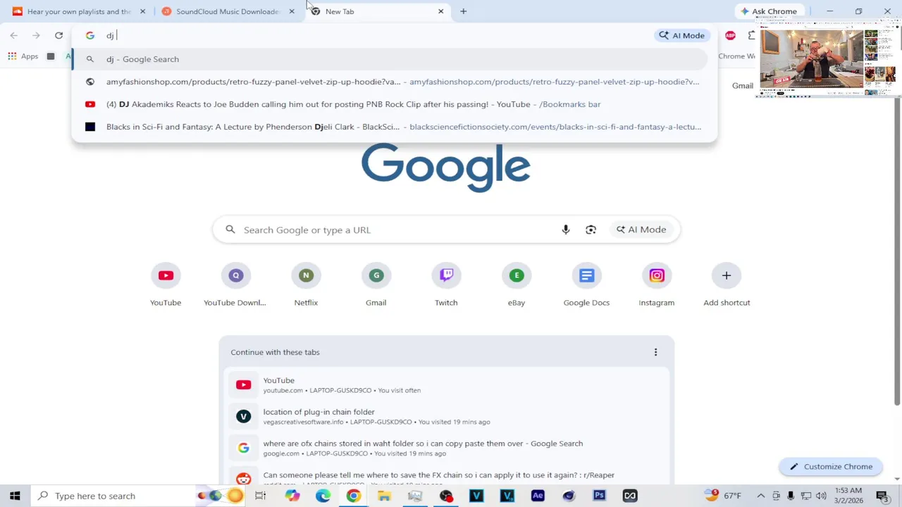Open YouTube in Continue with these tabs

click(x=447, y=384)
